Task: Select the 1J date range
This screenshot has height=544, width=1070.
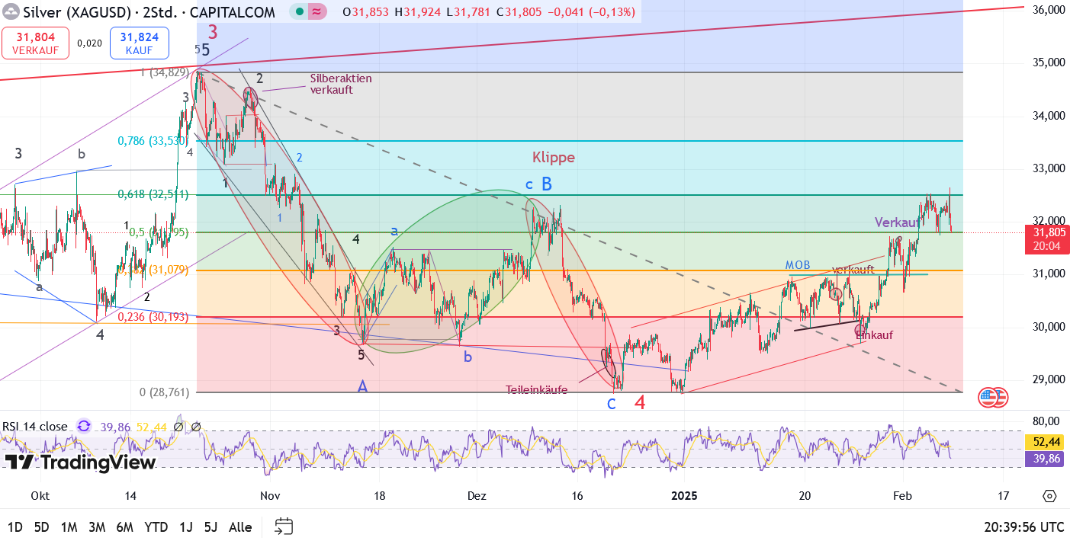Action: (x=185, y=527)
